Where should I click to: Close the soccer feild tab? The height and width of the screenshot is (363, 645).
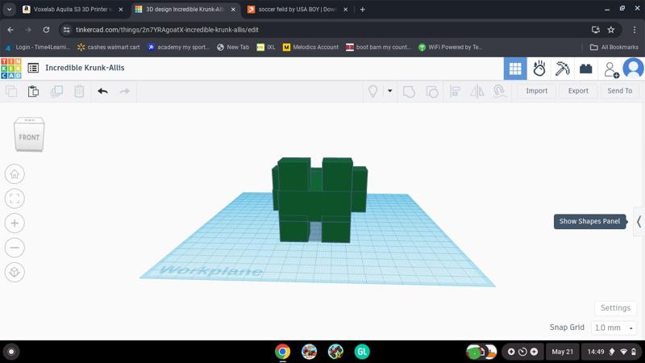346,10
